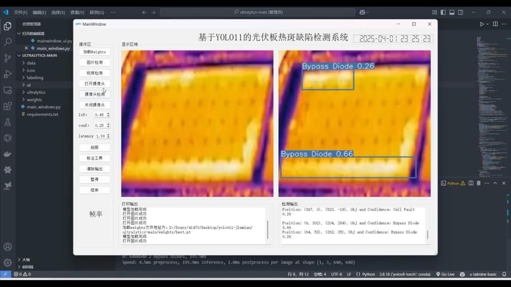Open the 查看(V) menu
Viewport: 511px width, 287px height.
tap(77, 12)
